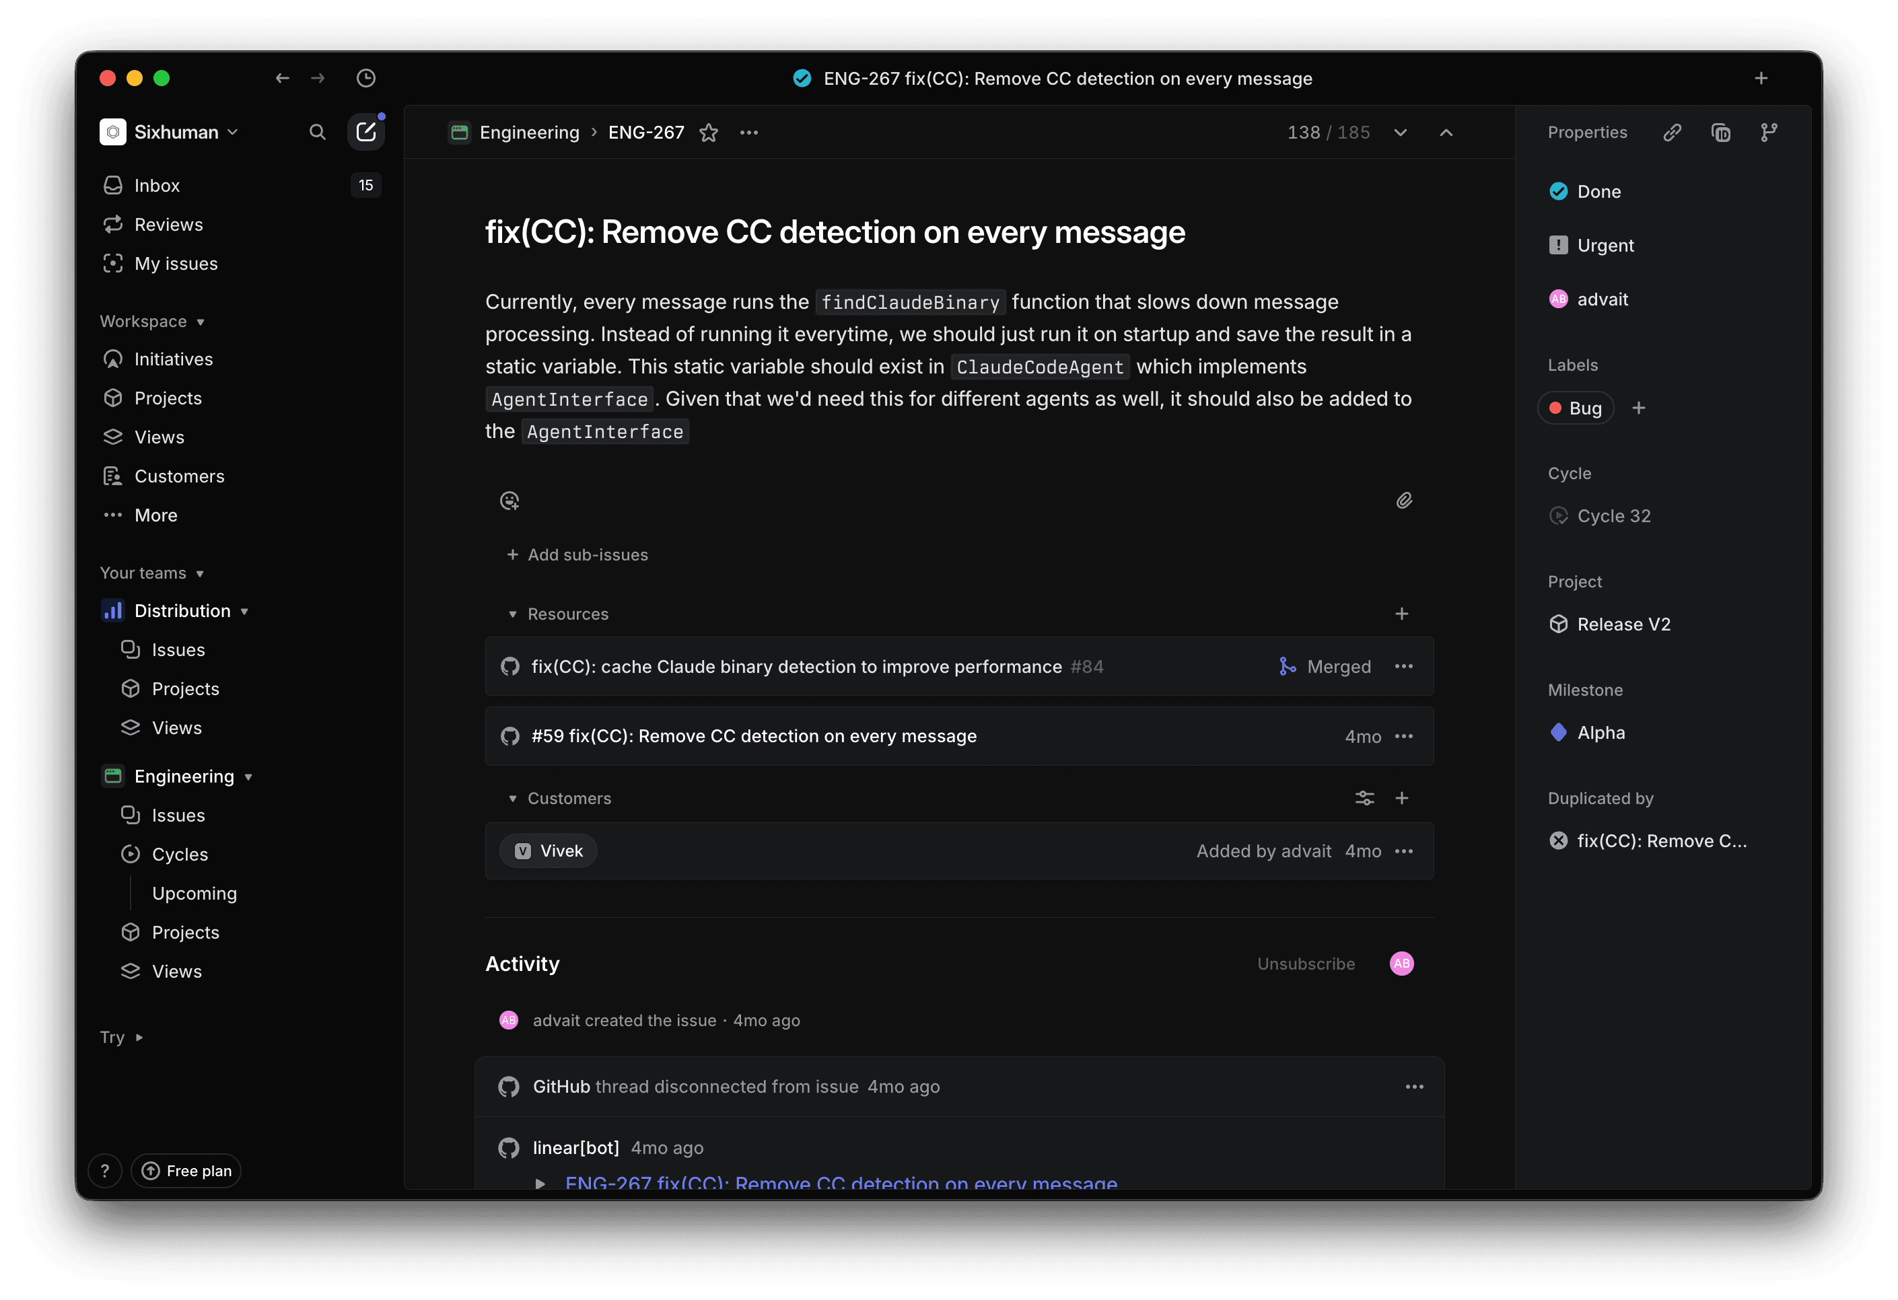Open Inbox in the sidebar
Viewport: 1898px width, 1300px height.
click(240, 185)
